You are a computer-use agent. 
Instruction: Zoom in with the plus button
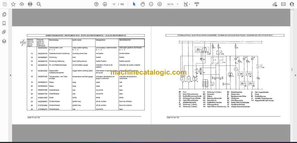coord(160,4)
